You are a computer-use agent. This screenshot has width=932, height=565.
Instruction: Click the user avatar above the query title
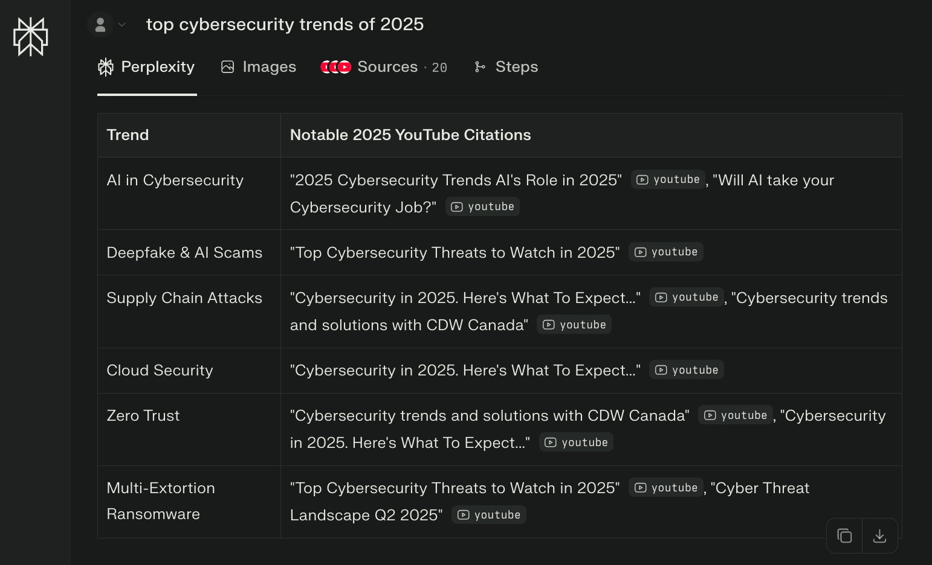100,24
